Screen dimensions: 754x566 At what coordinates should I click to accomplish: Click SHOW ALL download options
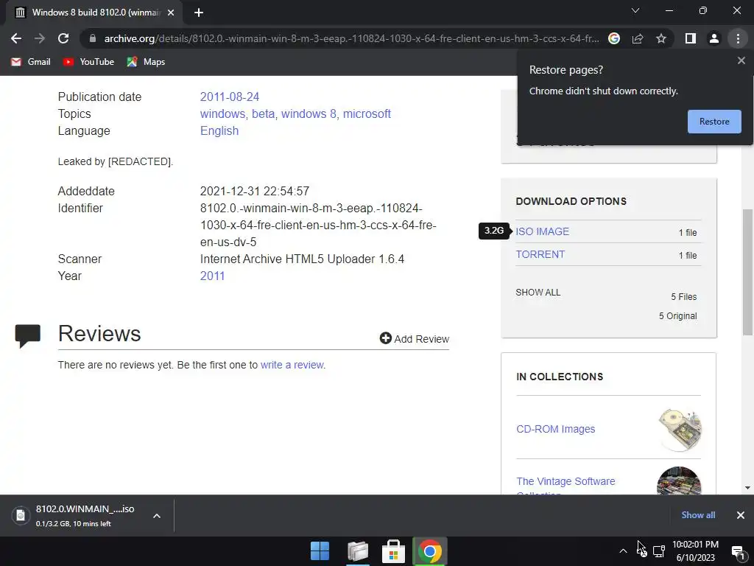tap(538, 293)
